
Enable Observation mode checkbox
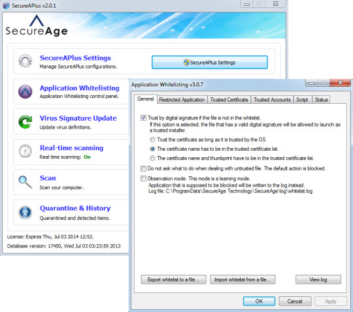(143, 178)
